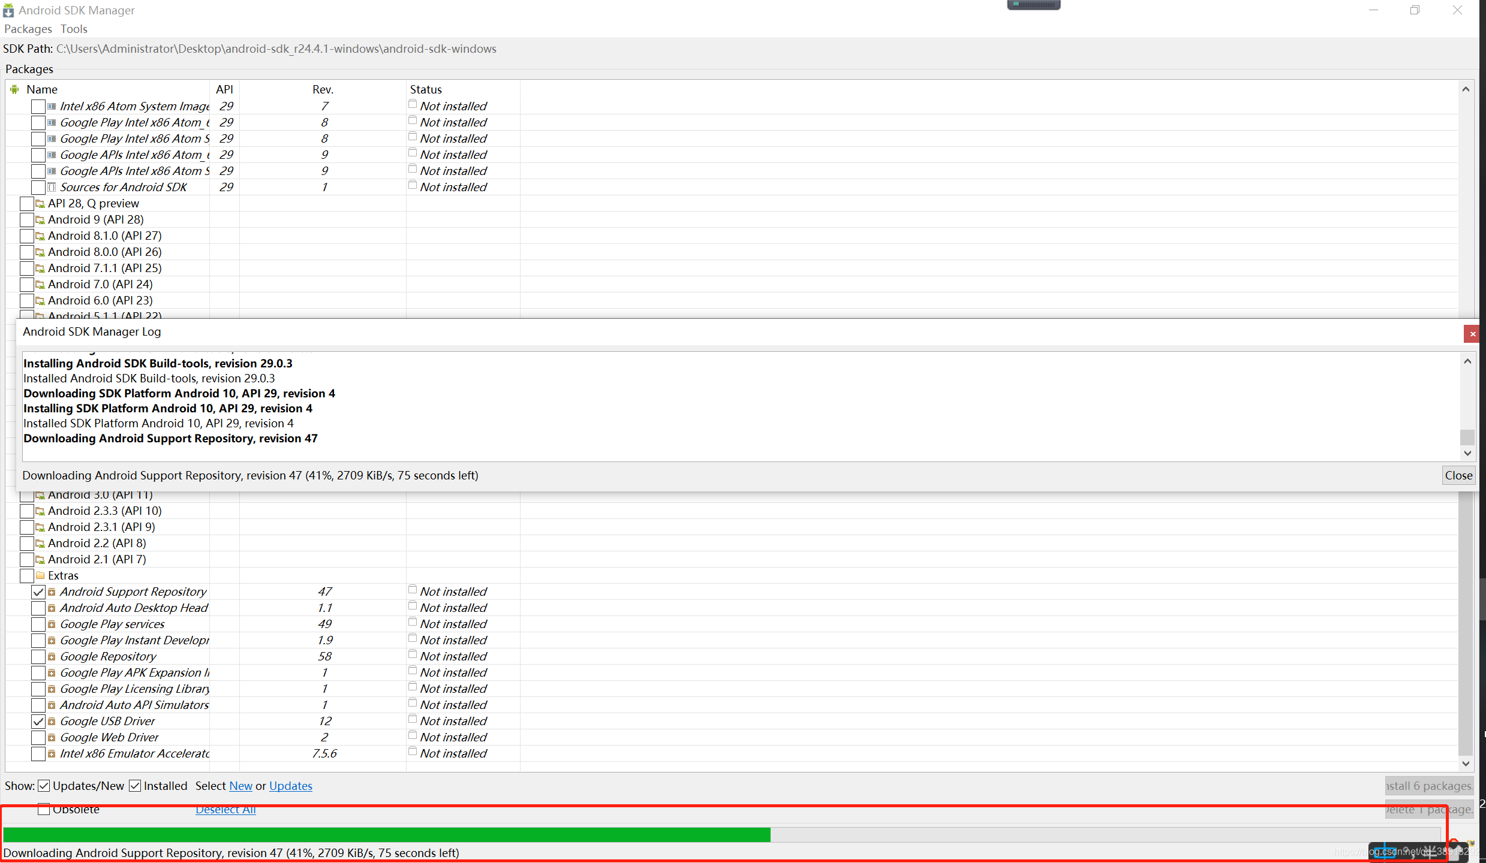
Task: Click the folder icon beside Android 8.1.0 (API 27)
Action: pos(40,236)
